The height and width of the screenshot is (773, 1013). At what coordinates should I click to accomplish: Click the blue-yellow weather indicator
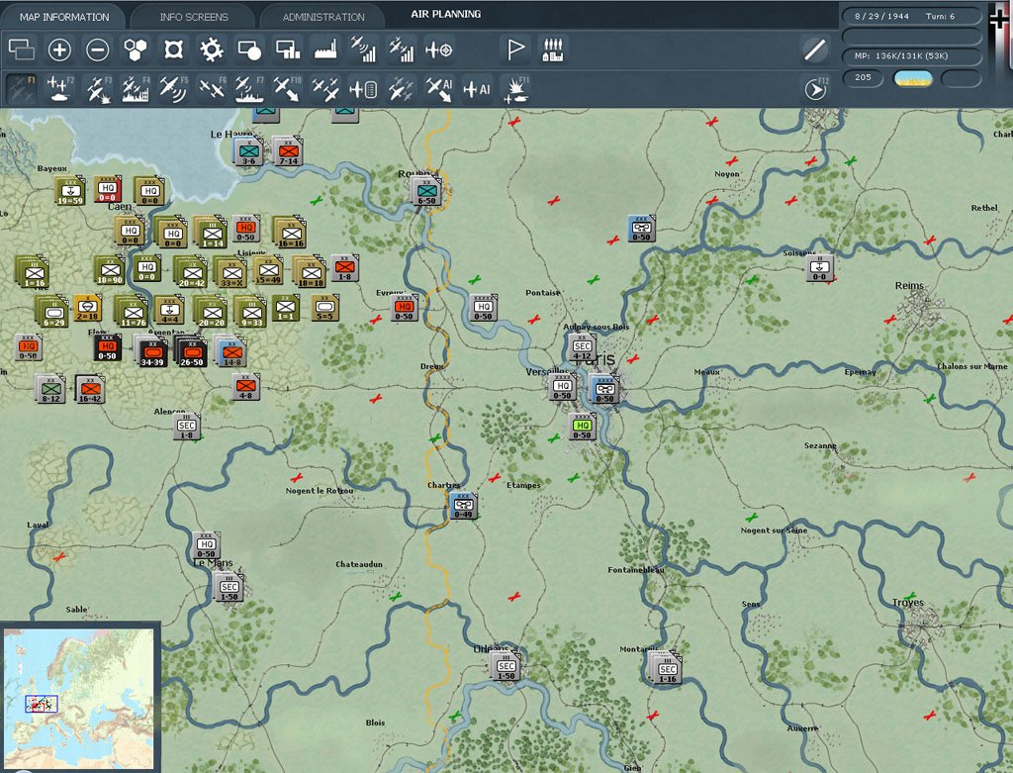(x=912, y=79)
